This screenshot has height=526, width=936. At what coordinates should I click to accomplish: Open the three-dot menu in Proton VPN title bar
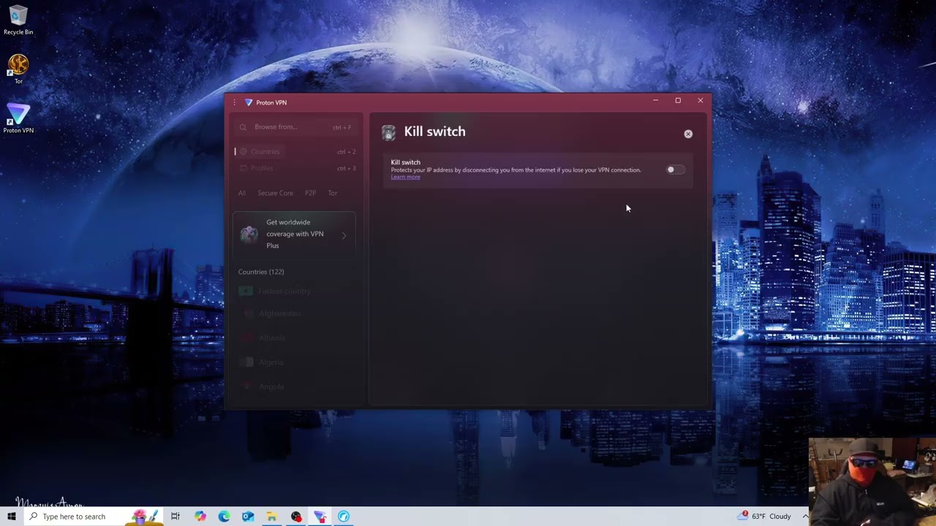pos(234,102)
